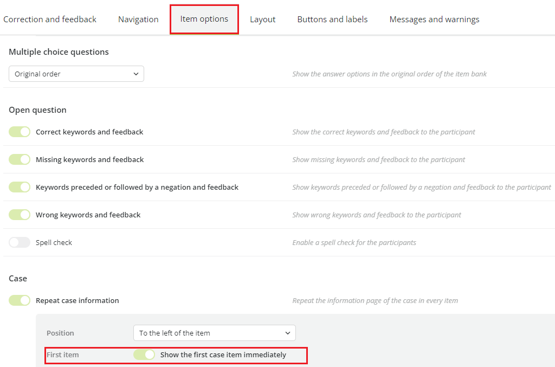Select the Item options tab
555x367 pixels.
(204, 19)
